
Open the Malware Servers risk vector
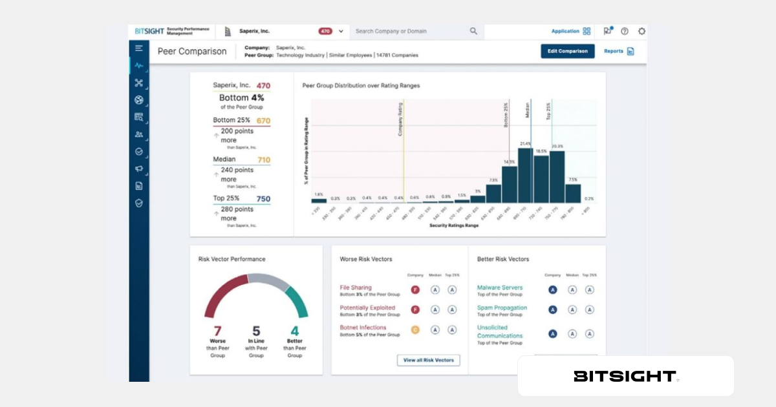[x=500, y=287]
